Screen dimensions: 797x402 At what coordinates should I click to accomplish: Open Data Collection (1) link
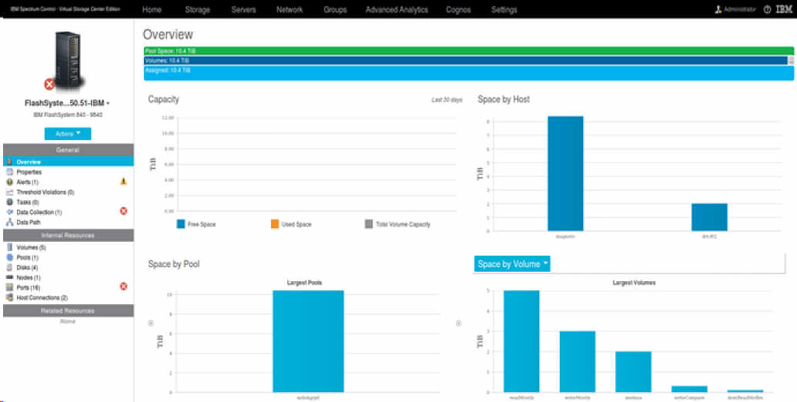pos(39,213)
